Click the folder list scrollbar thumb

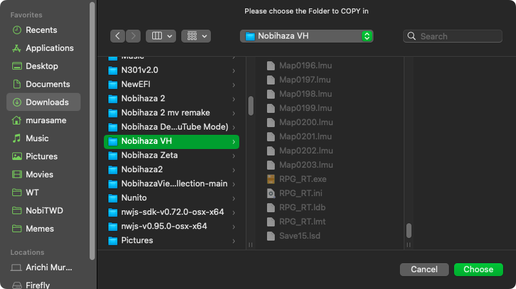click(x=250, y=106)
